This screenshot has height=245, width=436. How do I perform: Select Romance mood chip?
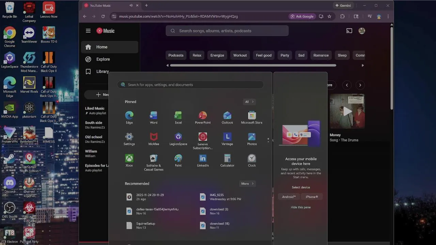(x=321, y=55)
